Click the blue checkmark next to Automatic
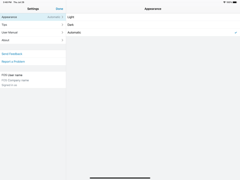 pyautogui.click(x=236, y=33)
